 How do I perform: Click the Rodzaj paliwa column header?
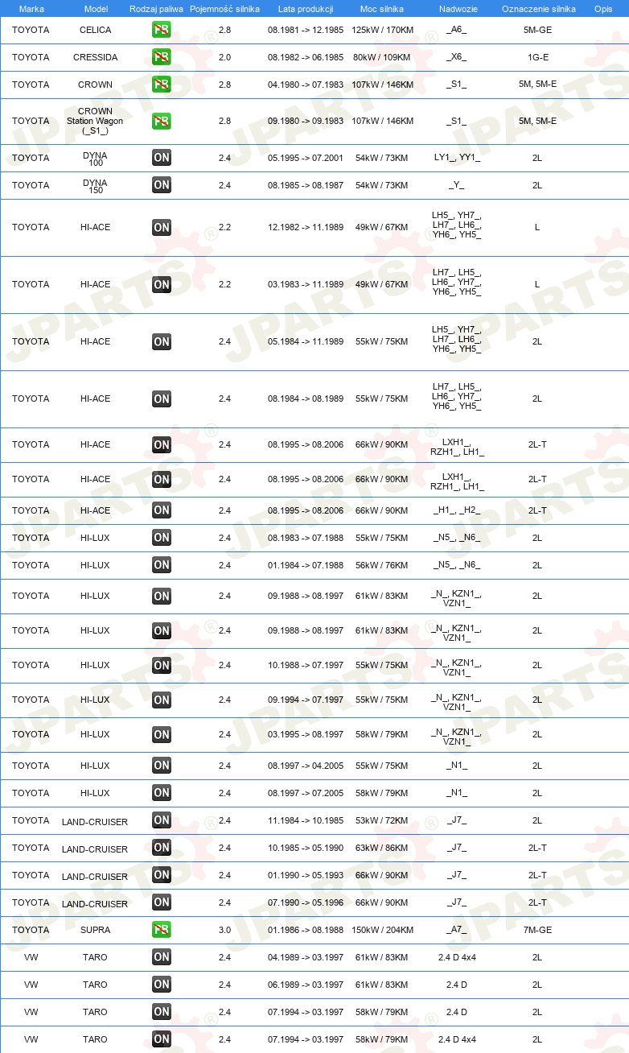tap(157, 9)
